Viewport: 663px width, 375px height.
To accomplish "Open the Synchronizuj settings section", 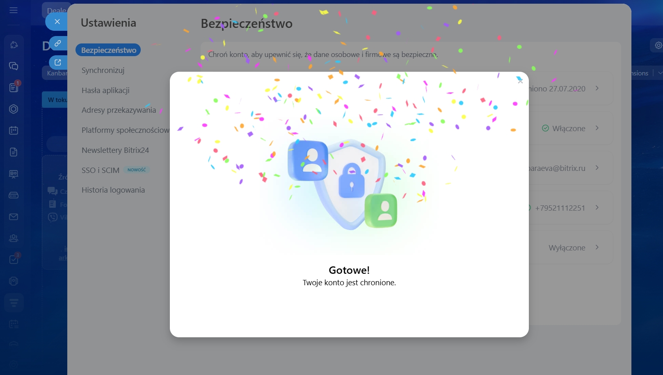I will (103, 70).
